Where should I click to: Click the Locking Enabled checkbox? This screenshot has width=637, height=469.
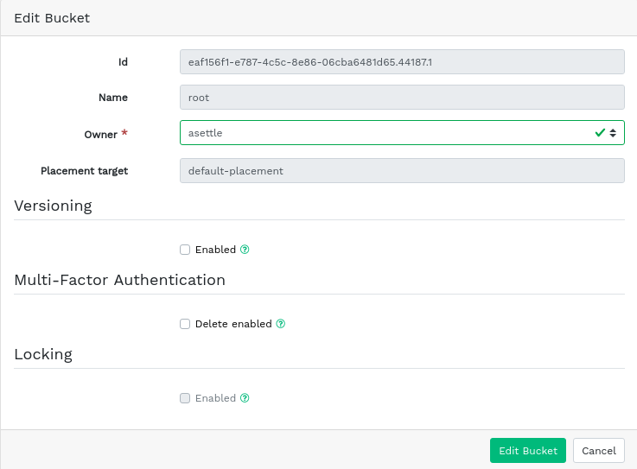pyautogui.click(x=184, y=398)
